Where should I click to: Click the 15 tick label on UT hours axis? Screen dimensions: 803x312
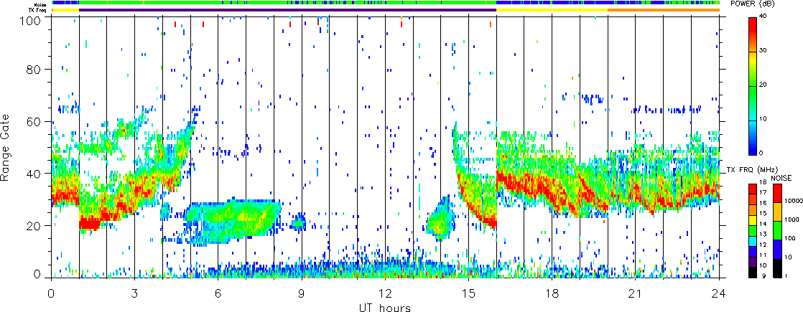tap(468, 293)
